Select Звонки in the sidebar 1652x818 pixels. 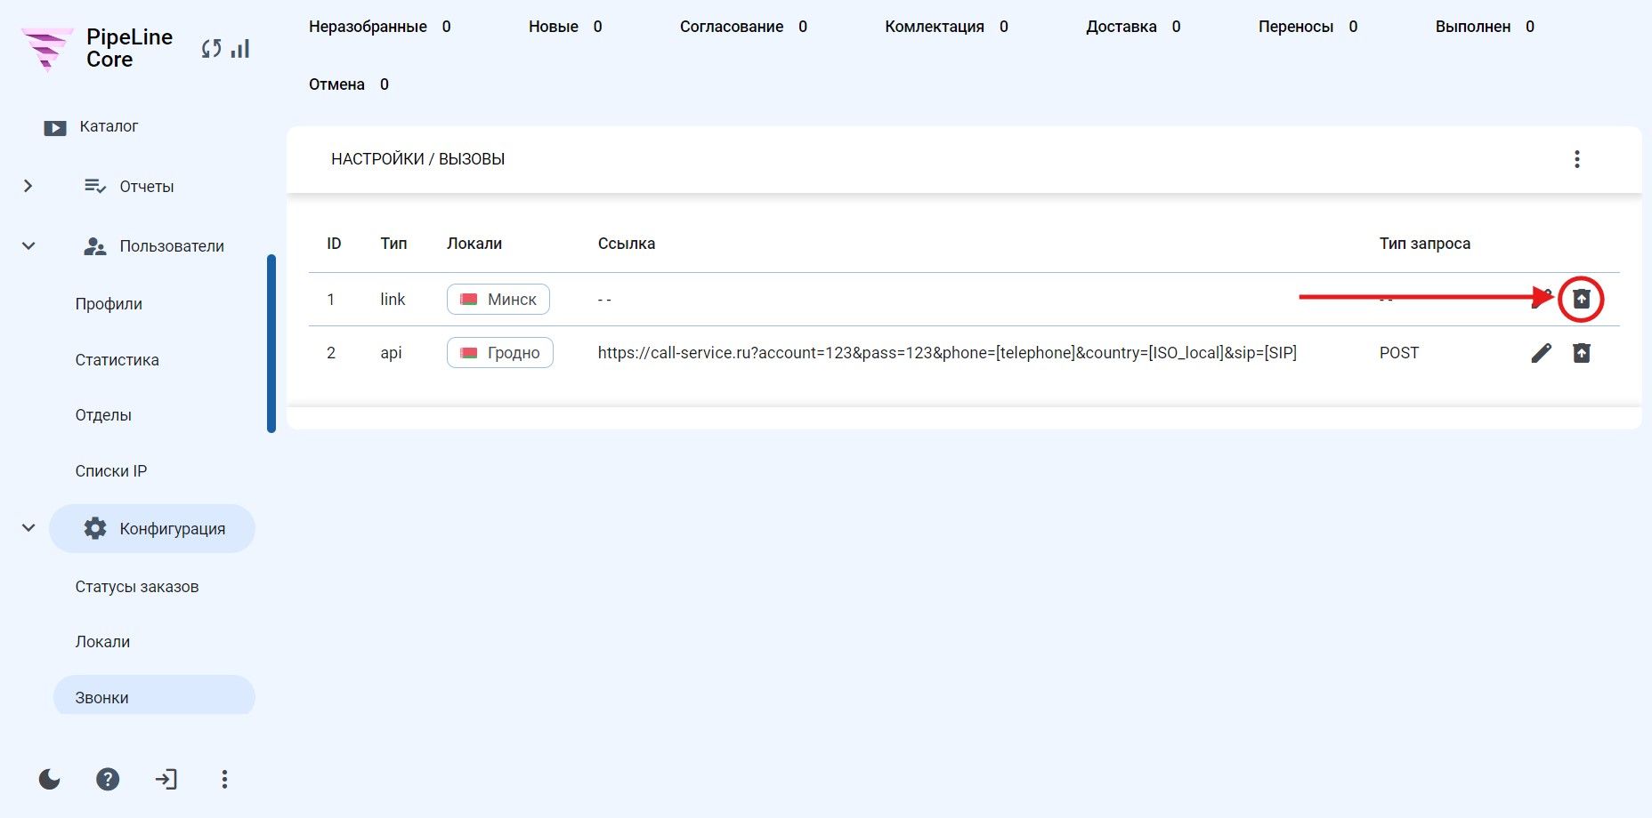(154, 697)
